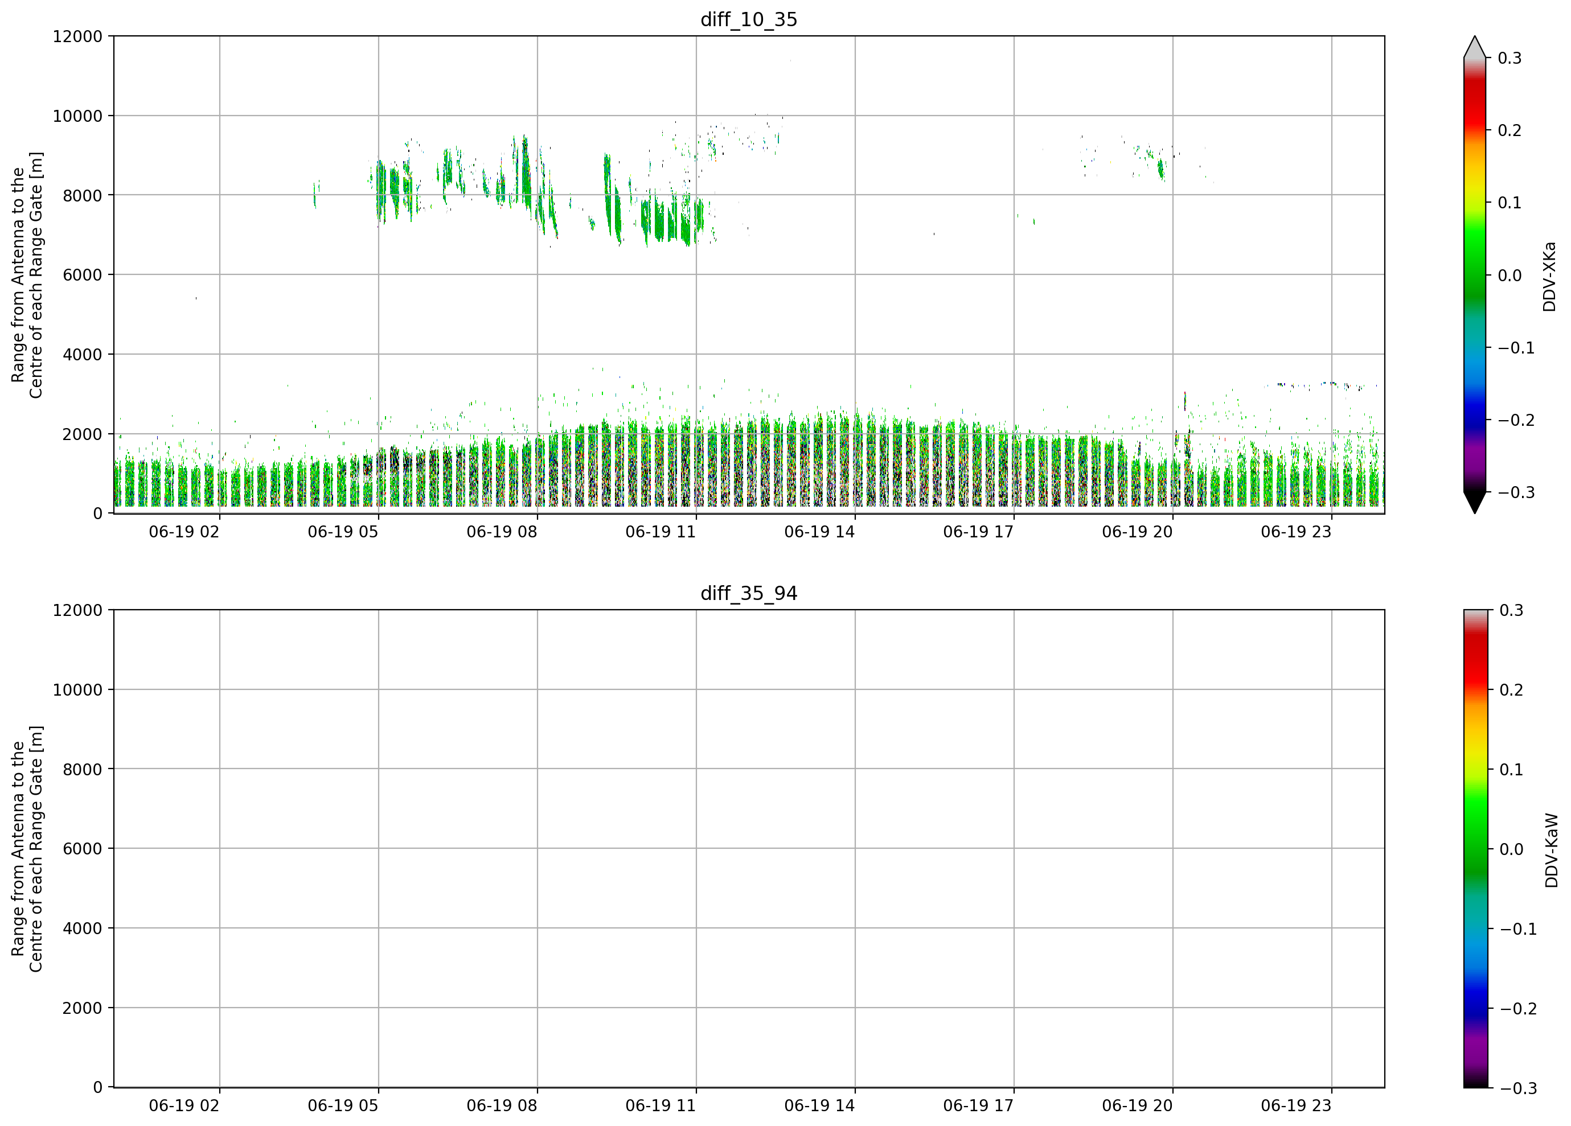Click the DDV-KaW colorbar label

(x=1551, y=850)
